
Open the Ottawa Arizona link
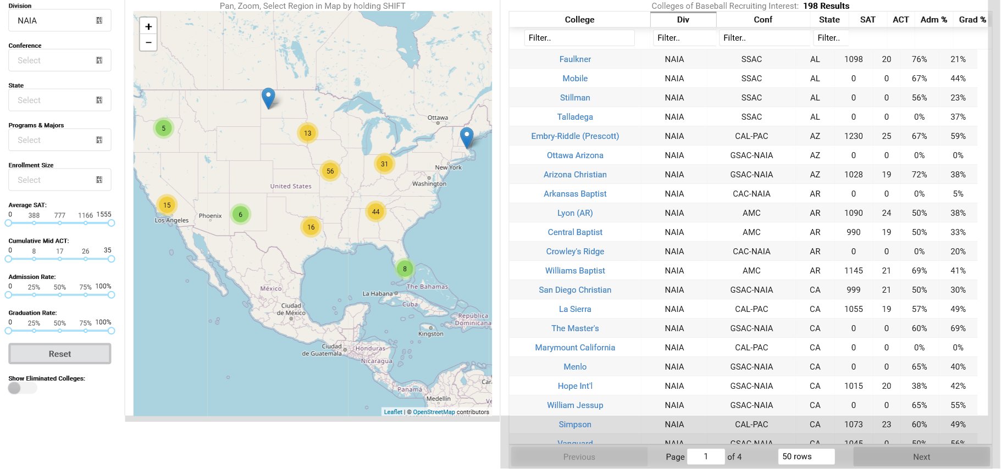(x=575, y=155)
